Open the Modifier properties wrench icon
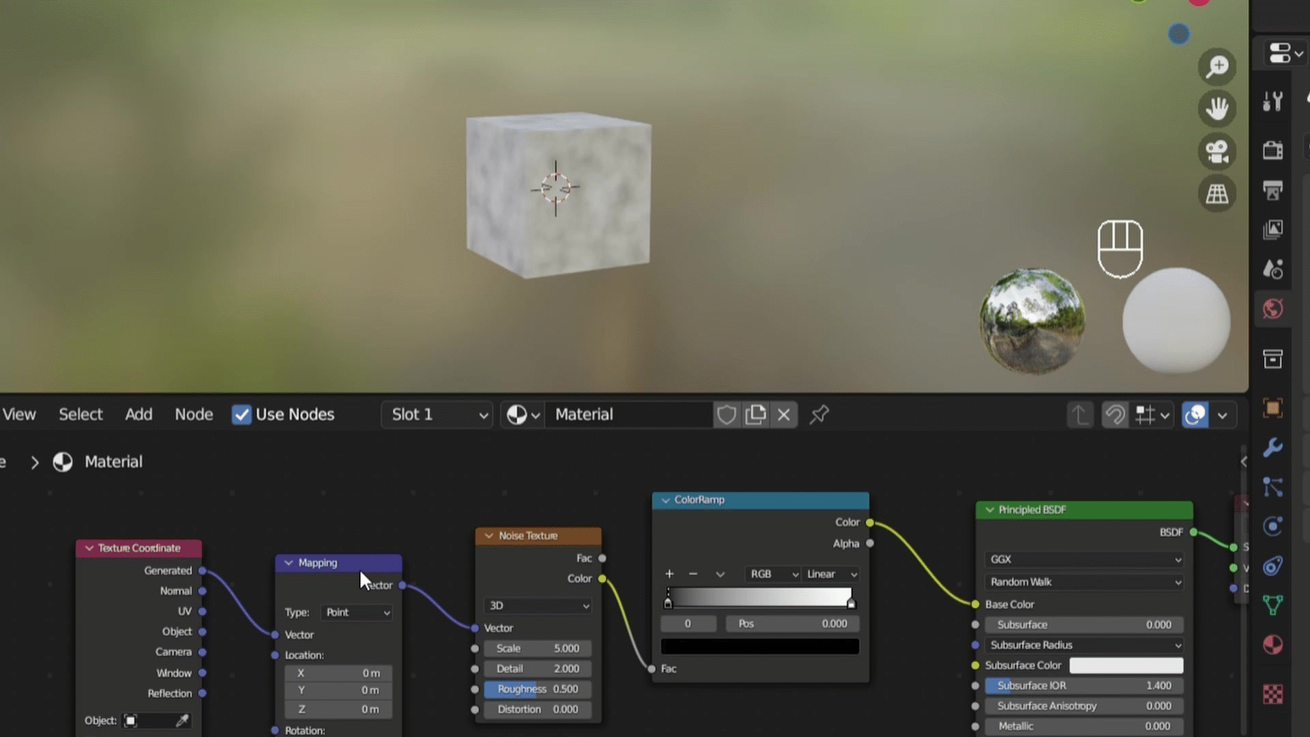 (x=1272, y=448)
